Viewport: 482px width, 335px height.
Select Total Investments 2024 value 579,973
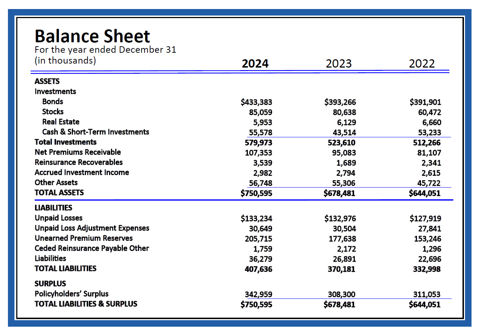pyautogui.click(x=259, y=143)
